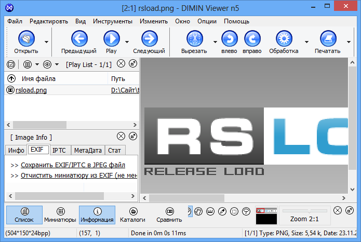This screenshot has height=242, width=361.
Task: Open the Редактировть menu
Action: (49, 21)
